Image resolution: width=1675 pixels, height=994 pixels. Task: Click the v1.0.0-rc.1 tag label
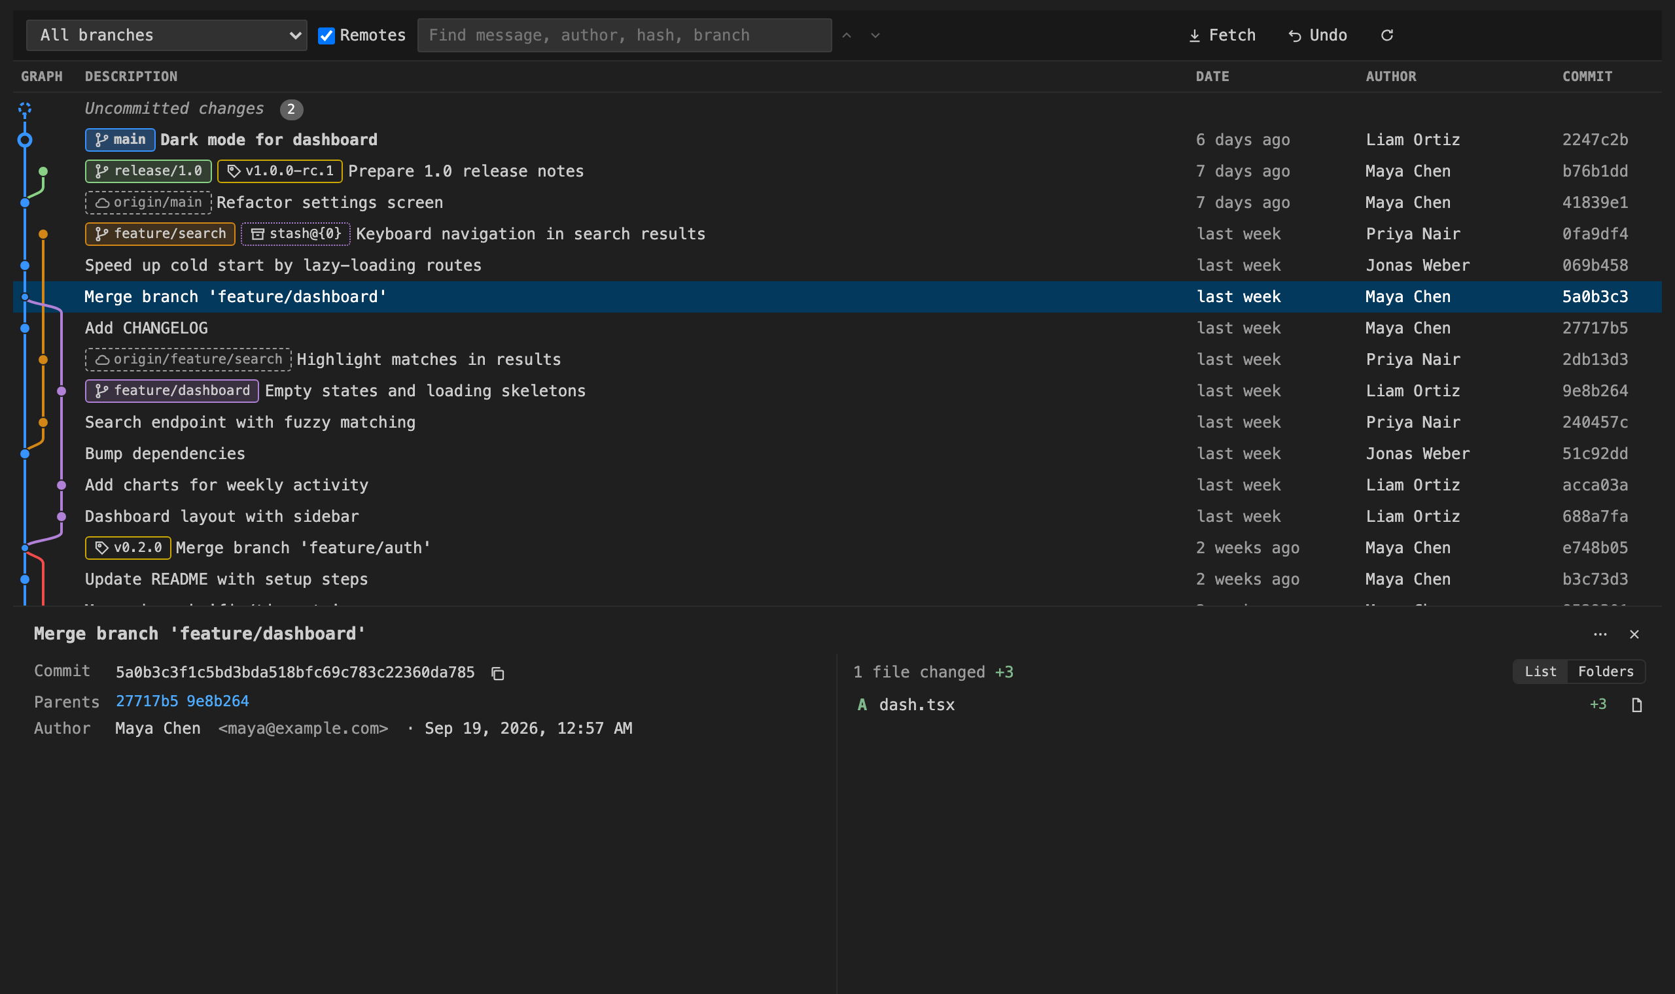pyautogui.click(x=280, y=171)
